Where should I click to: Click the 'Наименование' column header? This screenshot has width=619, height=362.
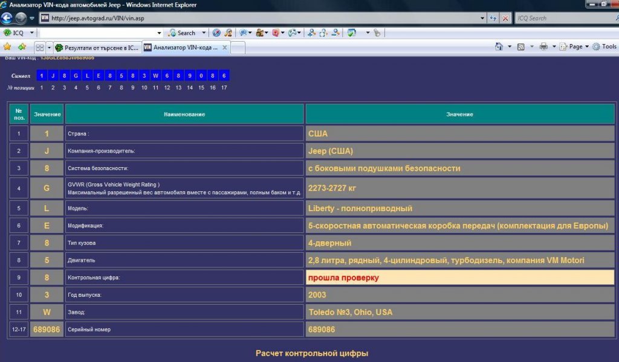click(184, 114)
